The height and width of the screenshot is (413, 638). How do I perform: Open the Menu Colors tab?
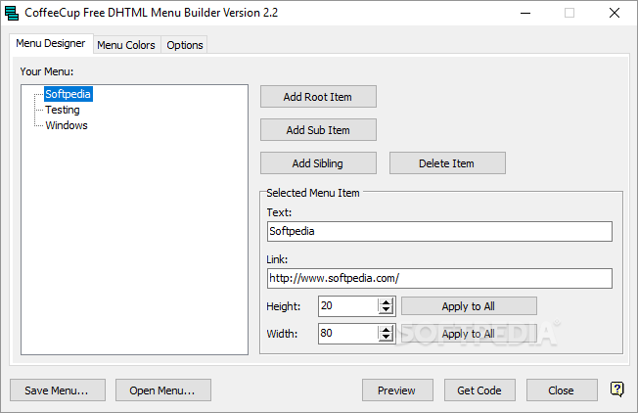pyautogui.click(x=126, y=45)
